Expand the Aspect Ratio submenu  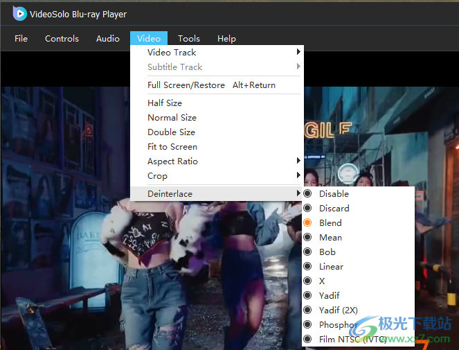click(x=217, y=161)
